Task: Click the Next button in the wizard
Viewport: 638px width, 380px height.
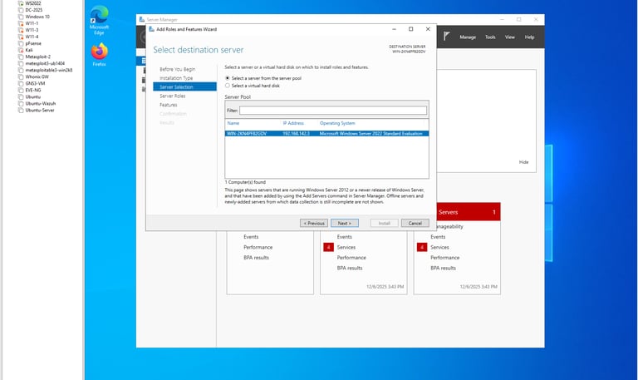Action: click(345, 223)
